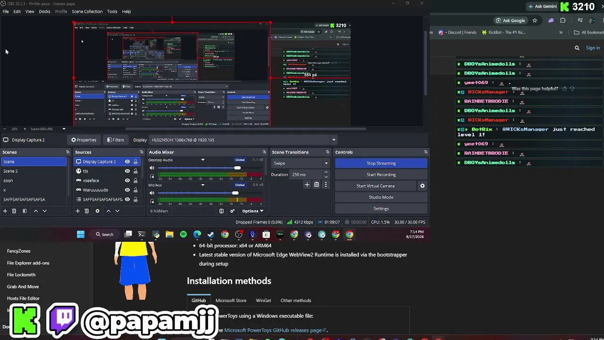Screen dimensions: 604x340
Task: Undock the Scene Transitions panel
Action: click(x=327, y=152)
